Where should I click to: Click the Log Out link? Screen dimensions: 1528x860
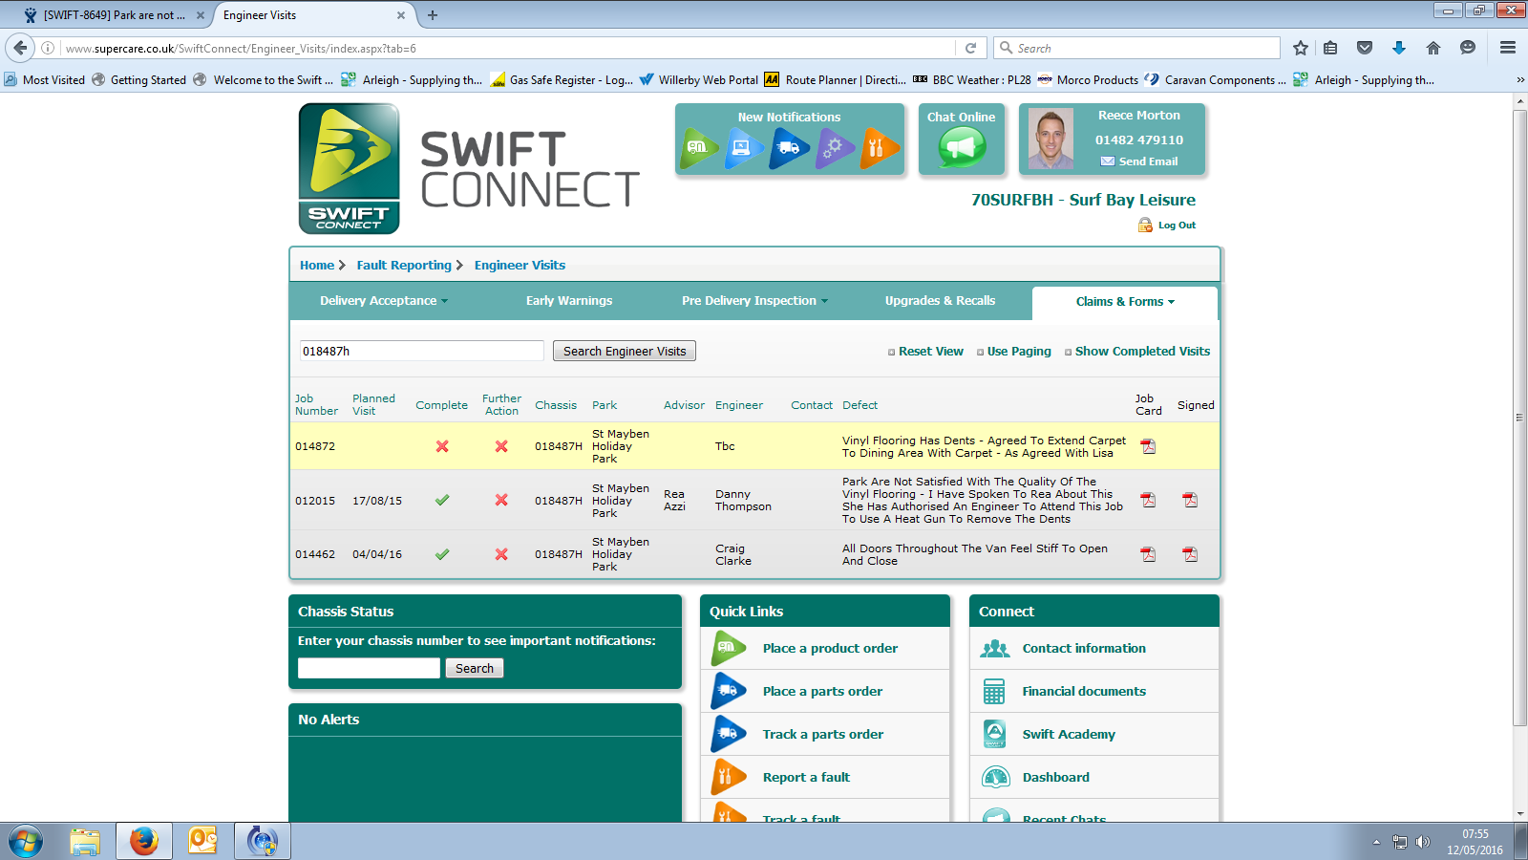[1176, 226]
